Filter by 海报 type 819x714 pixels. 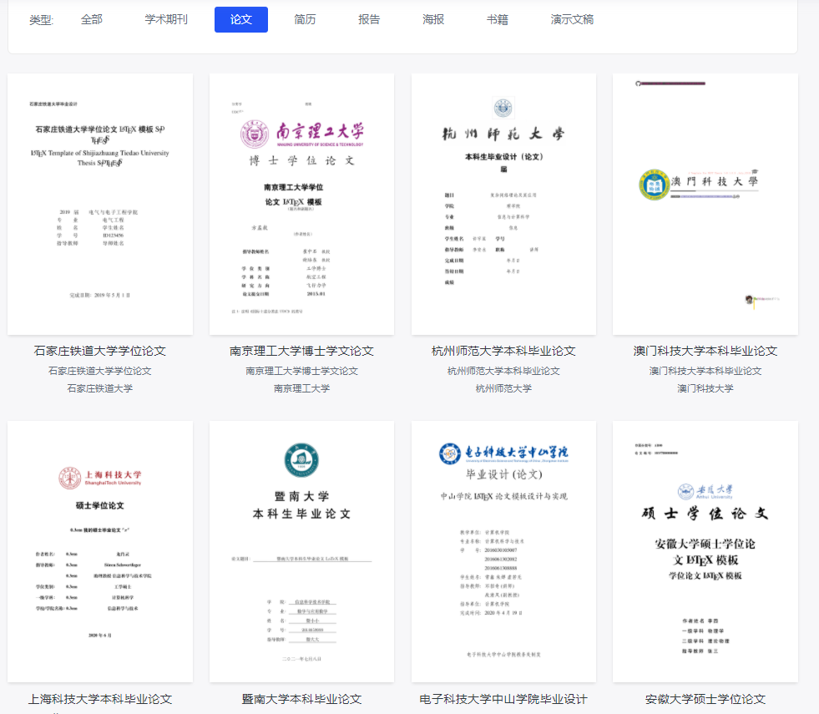click(x=433, y=20)
